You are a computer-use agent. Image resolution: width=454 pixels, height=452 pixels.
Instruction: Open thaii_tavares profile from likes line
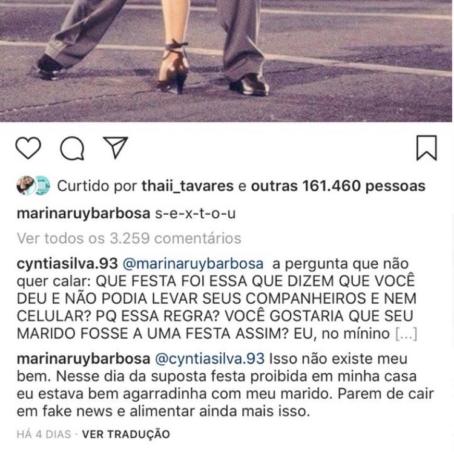point(188,186)
